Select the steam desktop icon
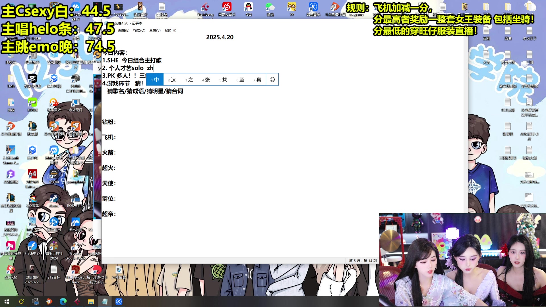The width and height of the screenshot is (546, 307). [54, 200]
